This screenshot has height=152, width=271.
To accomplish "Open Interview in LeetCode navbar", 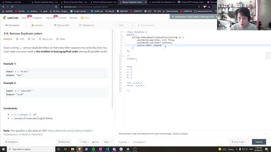I will 50,18.
